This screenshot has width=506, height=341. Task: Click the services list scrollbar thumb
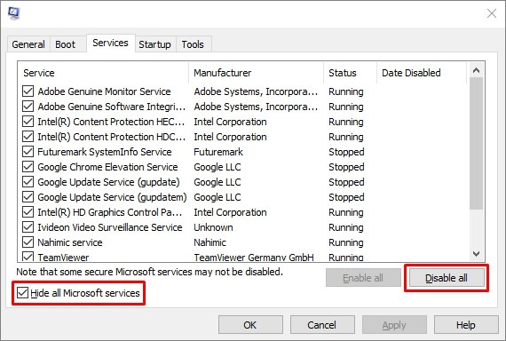pyautogui.click(x=476, y=143)
